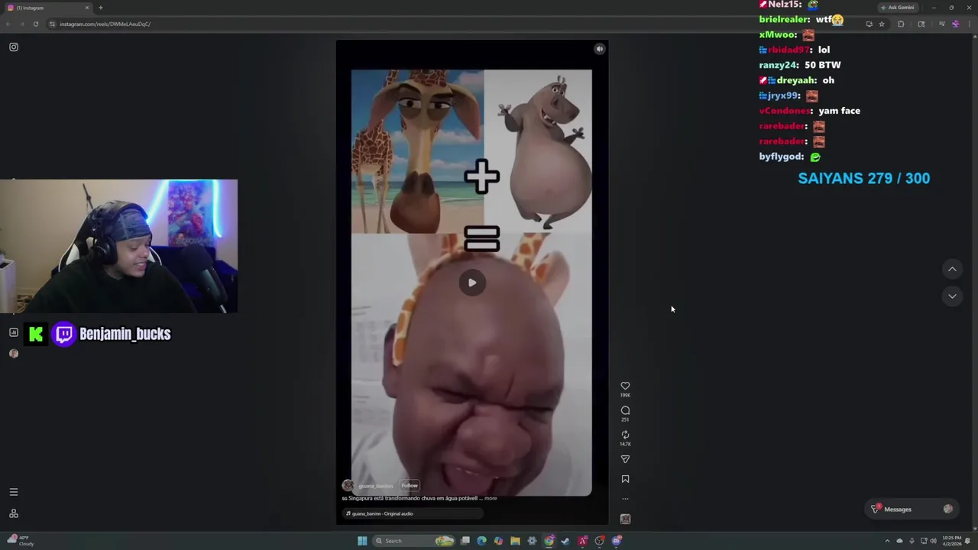Share the reel with the paper plane icon
The width and height of the screenshot is (978, 550).
(x=625, y=459)
